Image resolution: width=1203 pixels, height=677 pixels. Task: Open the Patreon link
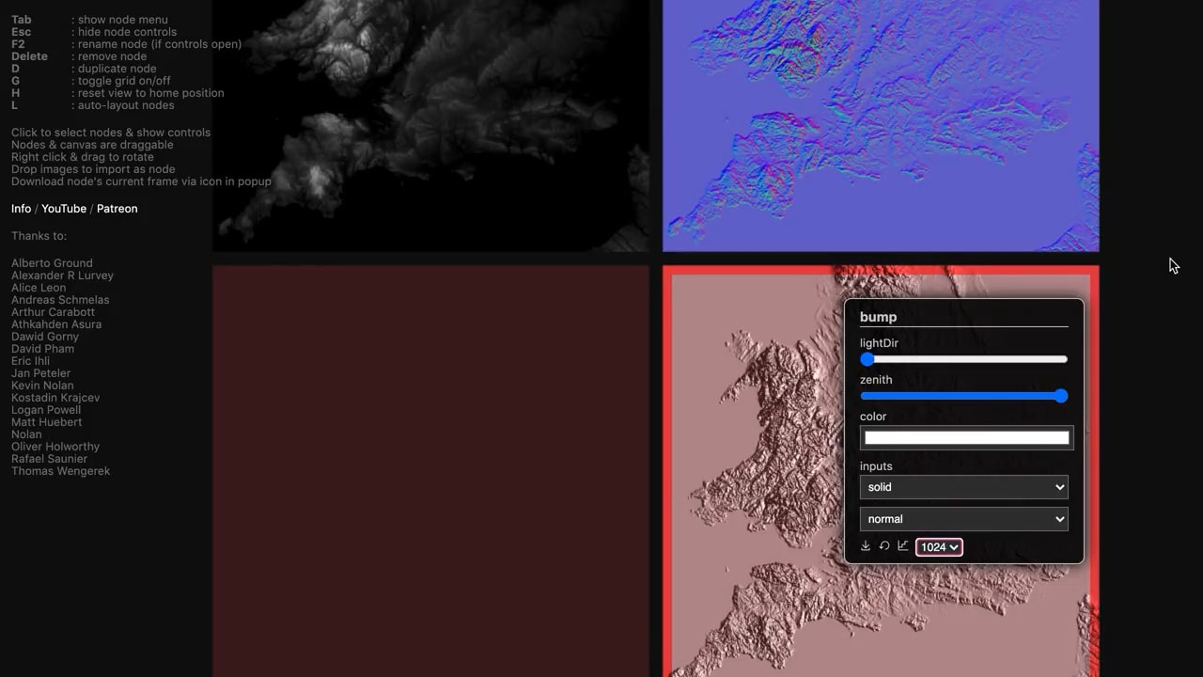(117, 208)
